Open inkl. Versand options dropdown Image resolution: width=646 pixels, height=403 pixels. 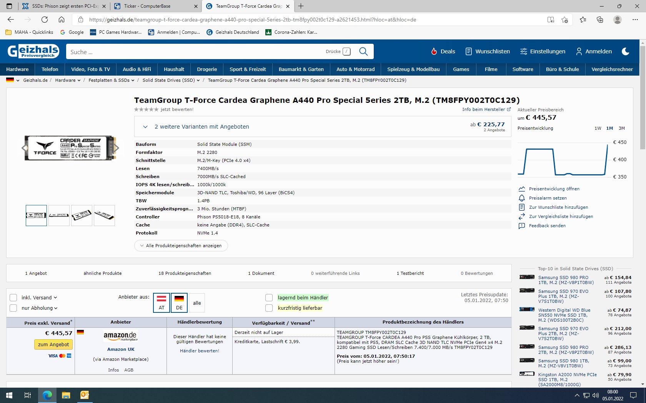[x=55, y=298]
